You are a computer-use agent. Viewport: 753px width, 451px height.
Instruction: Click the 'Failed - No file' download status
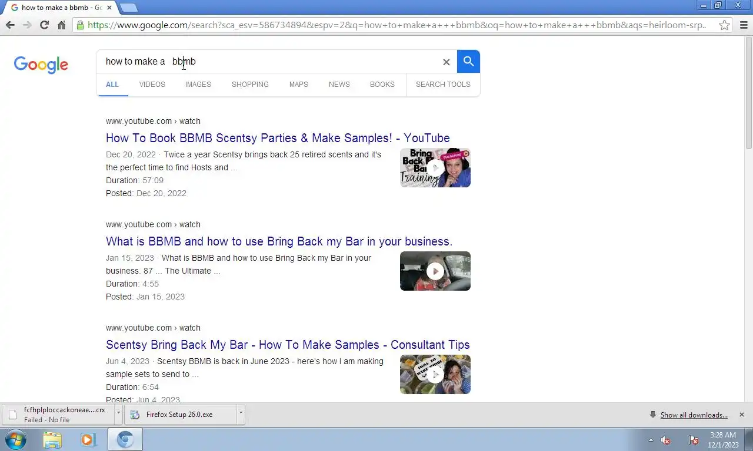[x=46, y=420]
